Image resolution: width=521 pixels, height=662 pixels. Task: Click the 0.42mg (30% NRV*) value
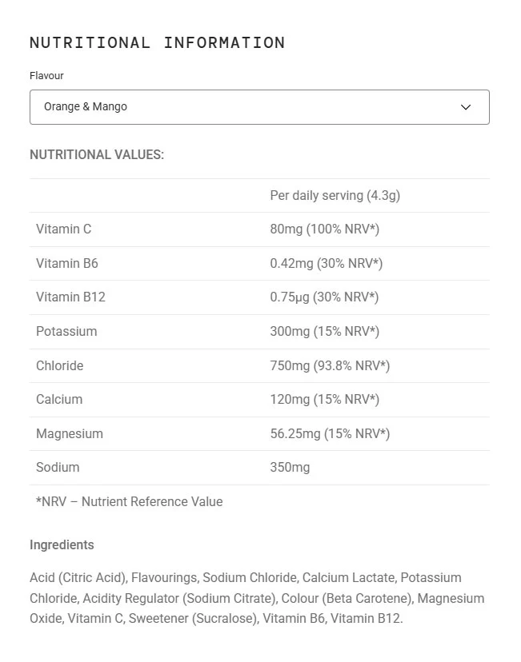[327, 264]
